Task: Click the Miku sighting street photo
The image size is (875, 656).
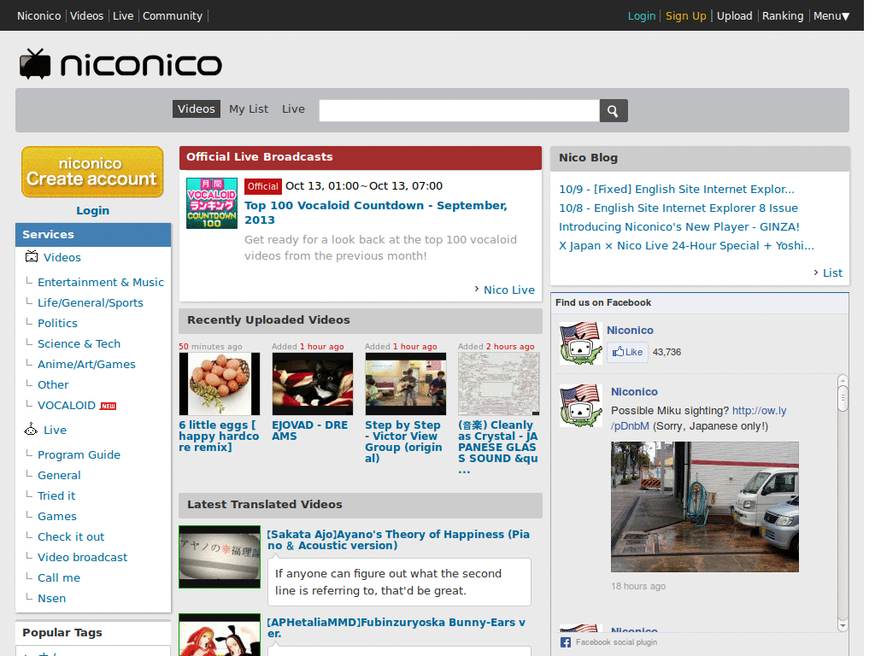Action: [705, 507]
